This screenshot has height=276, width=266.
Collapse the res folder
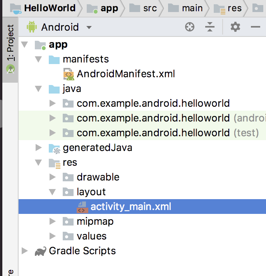point(38,163)
